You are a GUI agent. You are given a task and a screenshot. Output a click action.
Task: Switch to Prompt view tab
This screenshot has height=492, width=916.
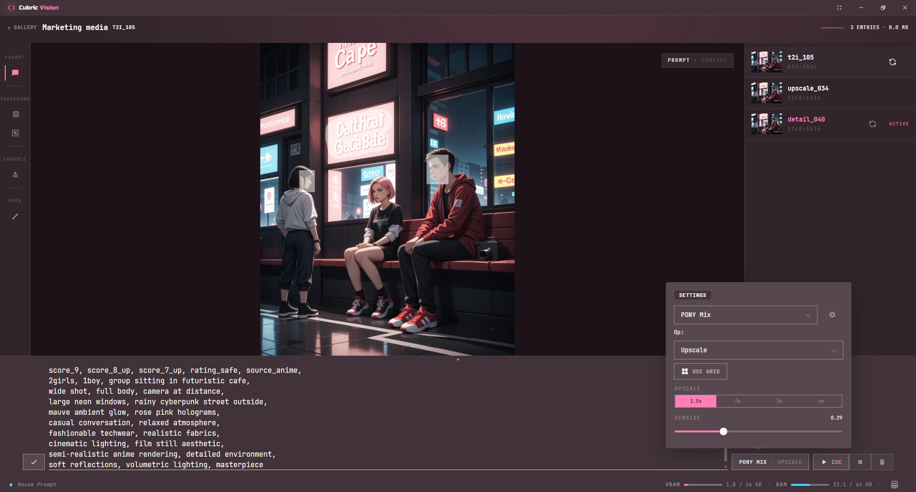(678, 61)
